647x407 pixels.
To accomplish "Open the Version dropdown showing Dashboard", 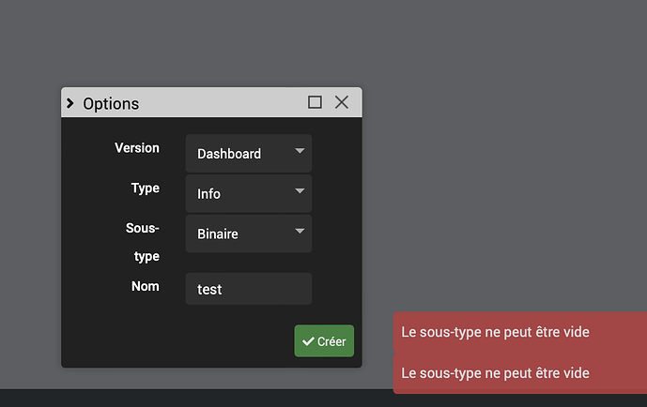I will [248, 154].
